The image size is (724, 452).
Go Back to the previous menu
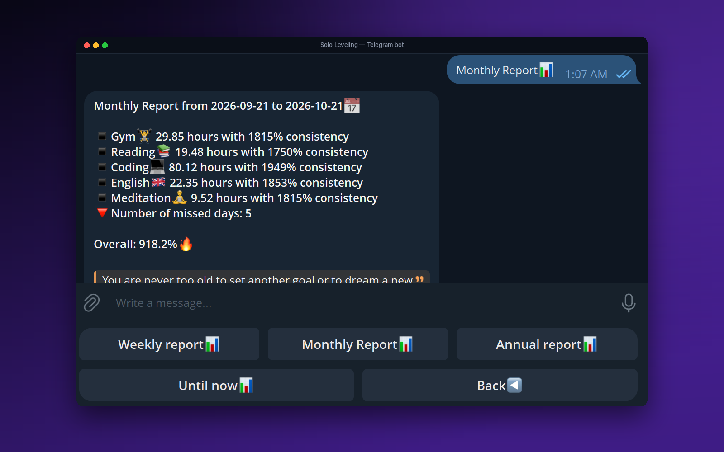tap(500, 385)
